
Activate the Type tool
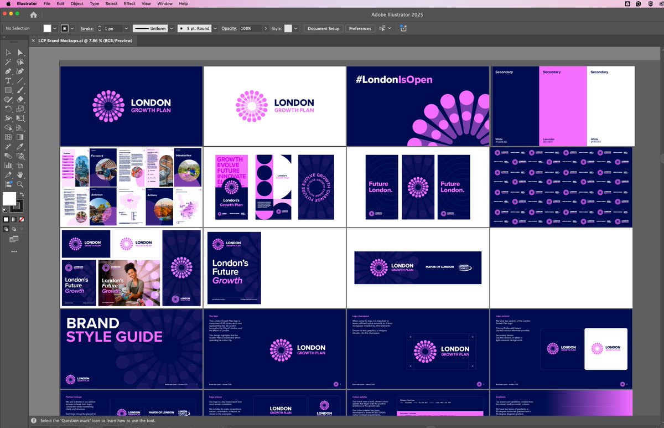coord(8,81)
